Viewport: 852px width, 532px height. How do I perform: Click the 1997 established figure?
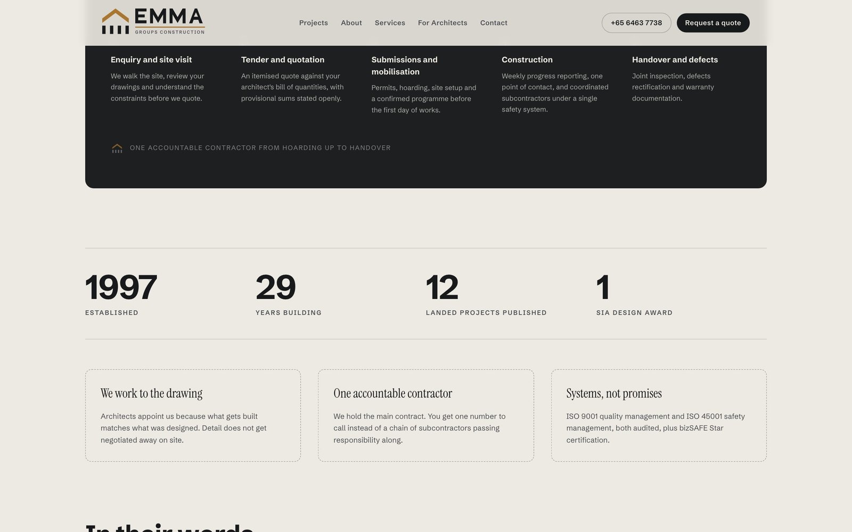click(121, 287)
